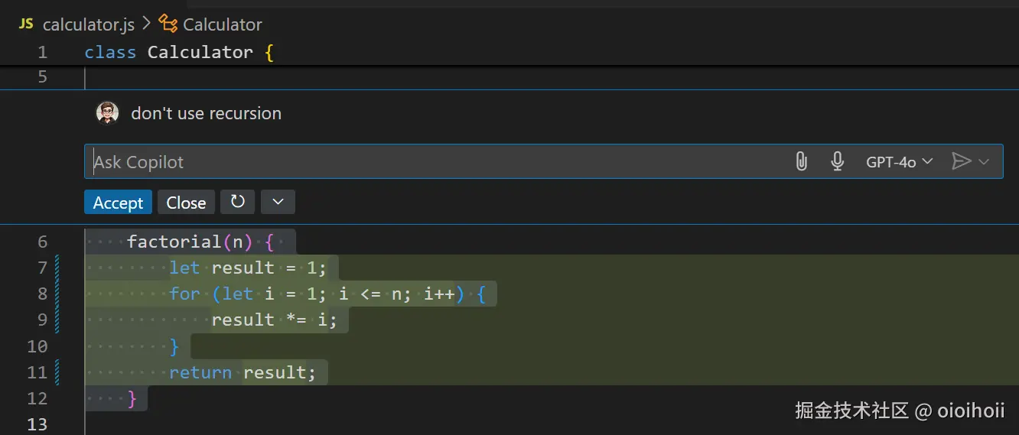Attach context with the paperclip icon
Screen dimensions: 1019x435
801,161
